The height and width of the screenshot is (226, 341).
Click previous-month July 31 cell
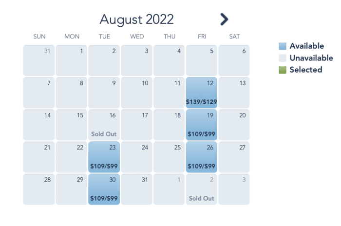[x=39, y=60]
